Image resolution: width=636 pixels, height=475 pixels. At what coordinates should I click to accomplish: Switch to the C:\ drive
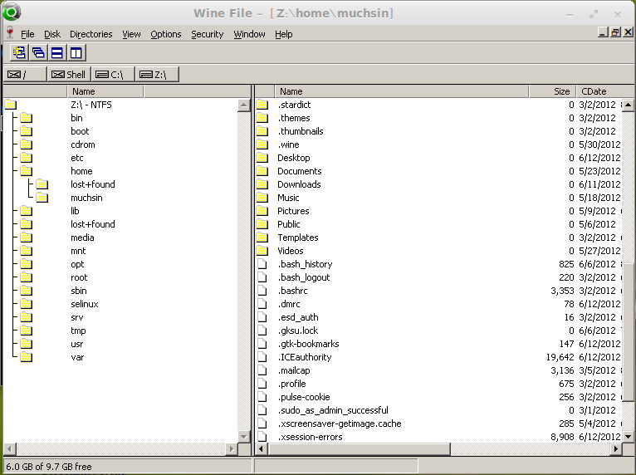[x=113, y=74]
